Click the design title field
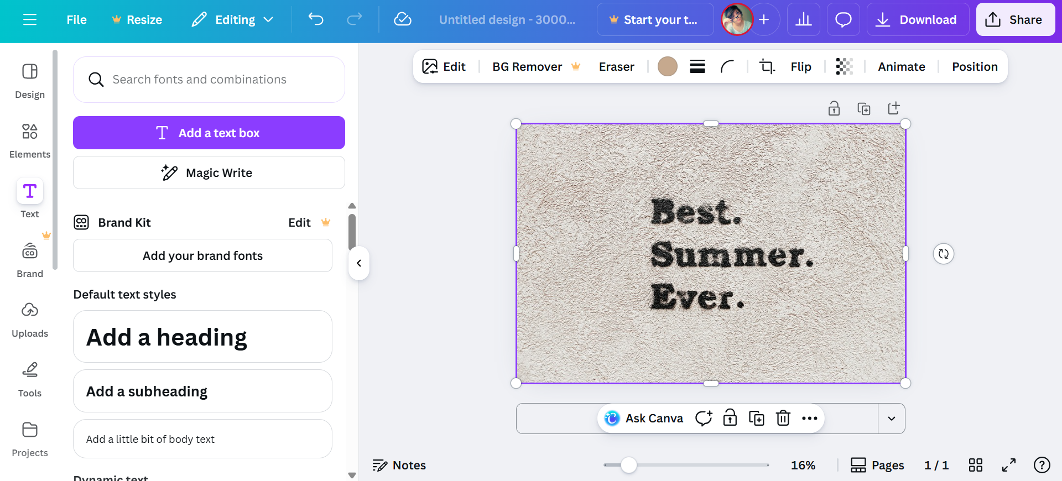The width and height of the screenshot is (1062, 481). pos(507,20)
